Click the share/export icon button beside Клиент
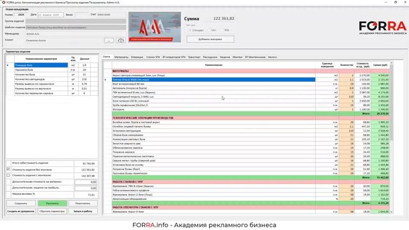 click(121, 40)
